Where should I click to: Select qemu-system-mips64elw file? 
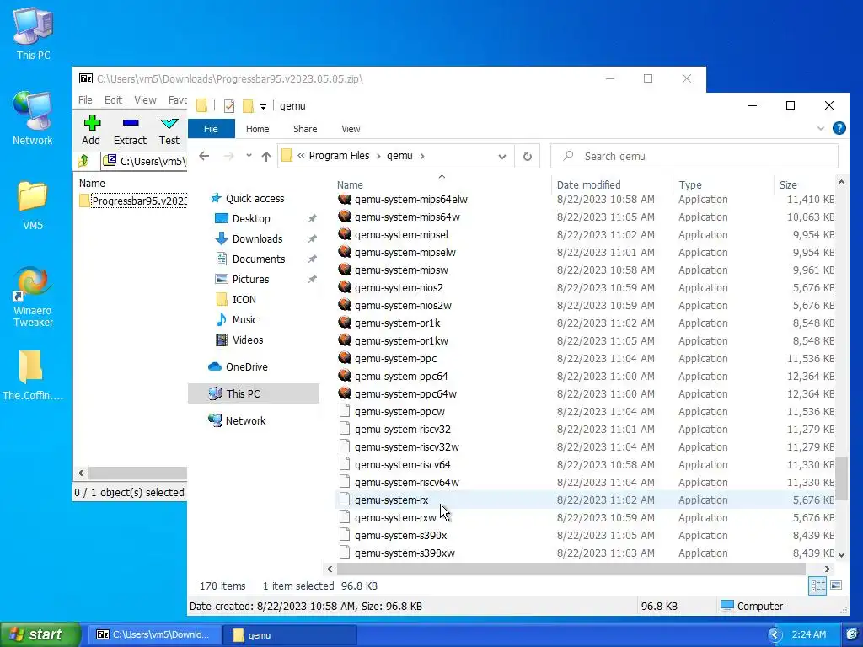(410, 199)
